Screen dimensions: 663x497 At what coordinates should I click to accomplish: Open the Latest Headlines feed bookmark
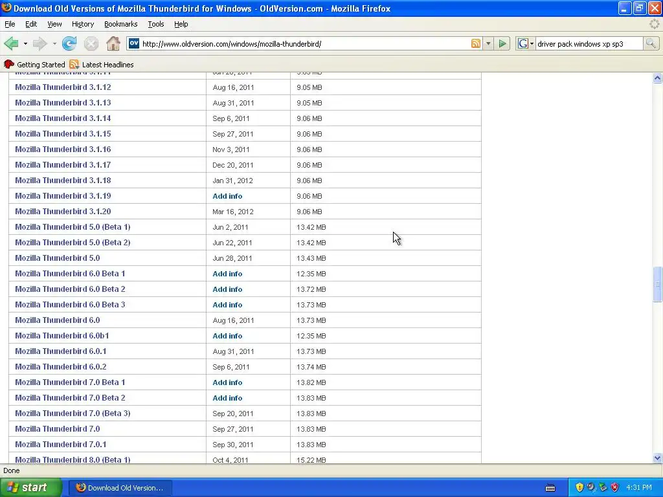point(102,65)
